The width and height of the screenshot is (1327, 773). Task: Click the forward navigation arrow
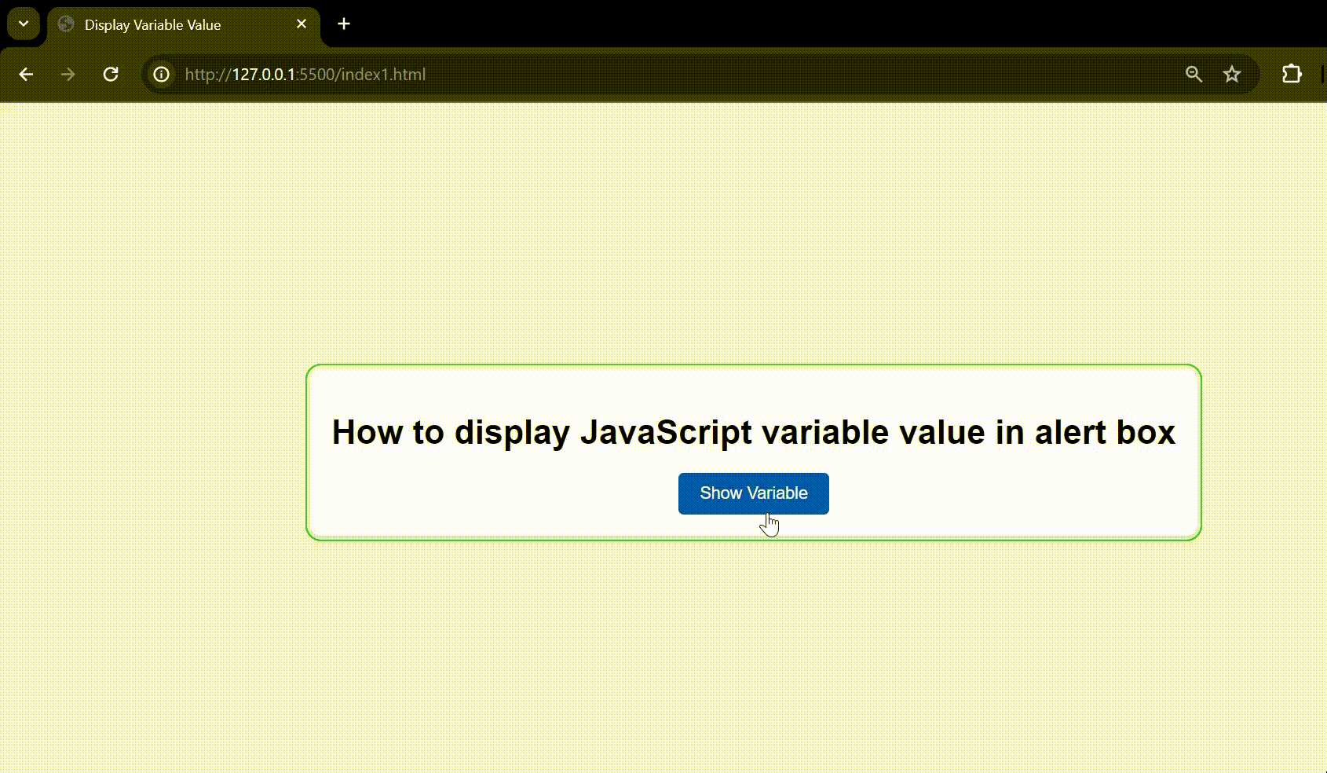pos(68,74)
